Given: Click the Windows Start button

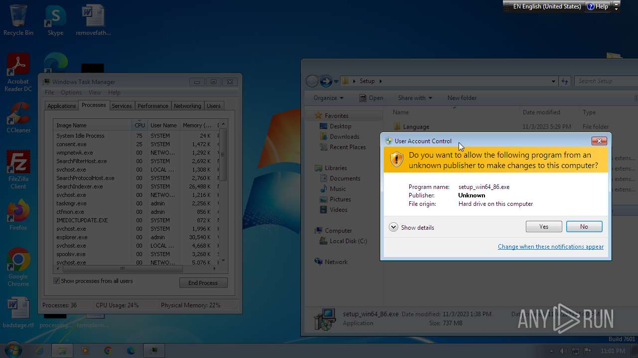Looking at the screenshot, I should pyautogui.click(x=12, y=350).
